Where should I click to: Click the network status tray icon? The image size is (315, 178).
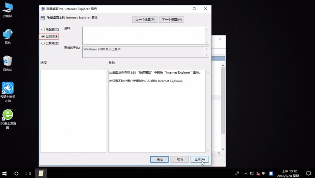252,174
